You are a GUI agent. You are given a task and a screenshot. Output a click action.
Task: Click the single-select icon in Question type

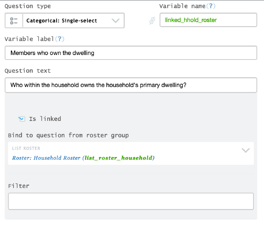coord(14,21)
